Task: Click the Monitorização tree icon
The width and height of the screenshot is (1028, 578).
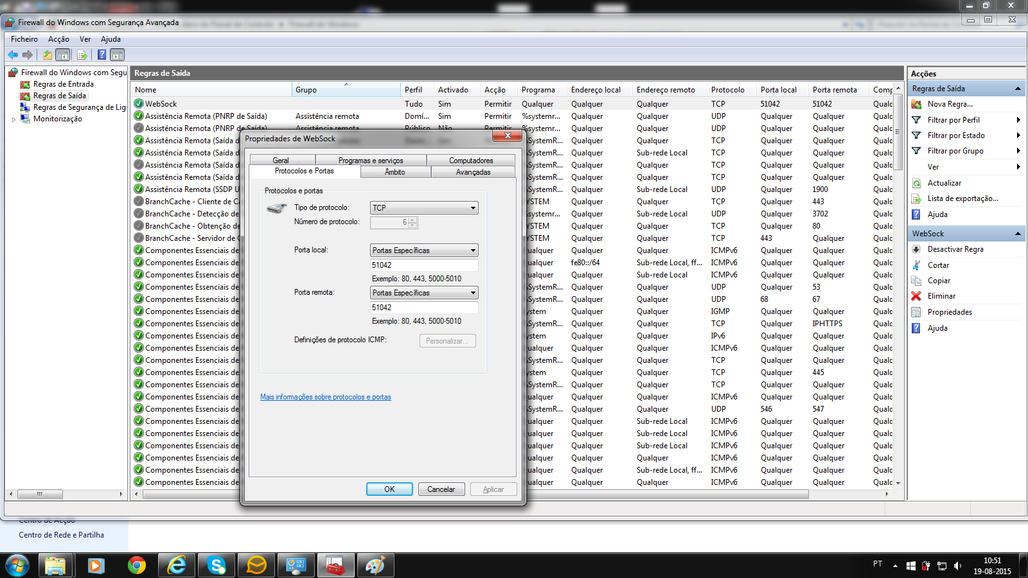Action: tap(25, 119)
